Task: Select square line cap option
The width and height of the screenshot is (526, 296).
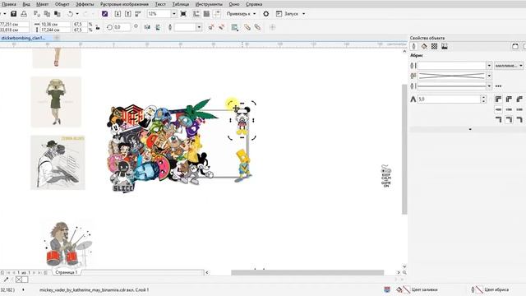Action: tap(498, 109)
